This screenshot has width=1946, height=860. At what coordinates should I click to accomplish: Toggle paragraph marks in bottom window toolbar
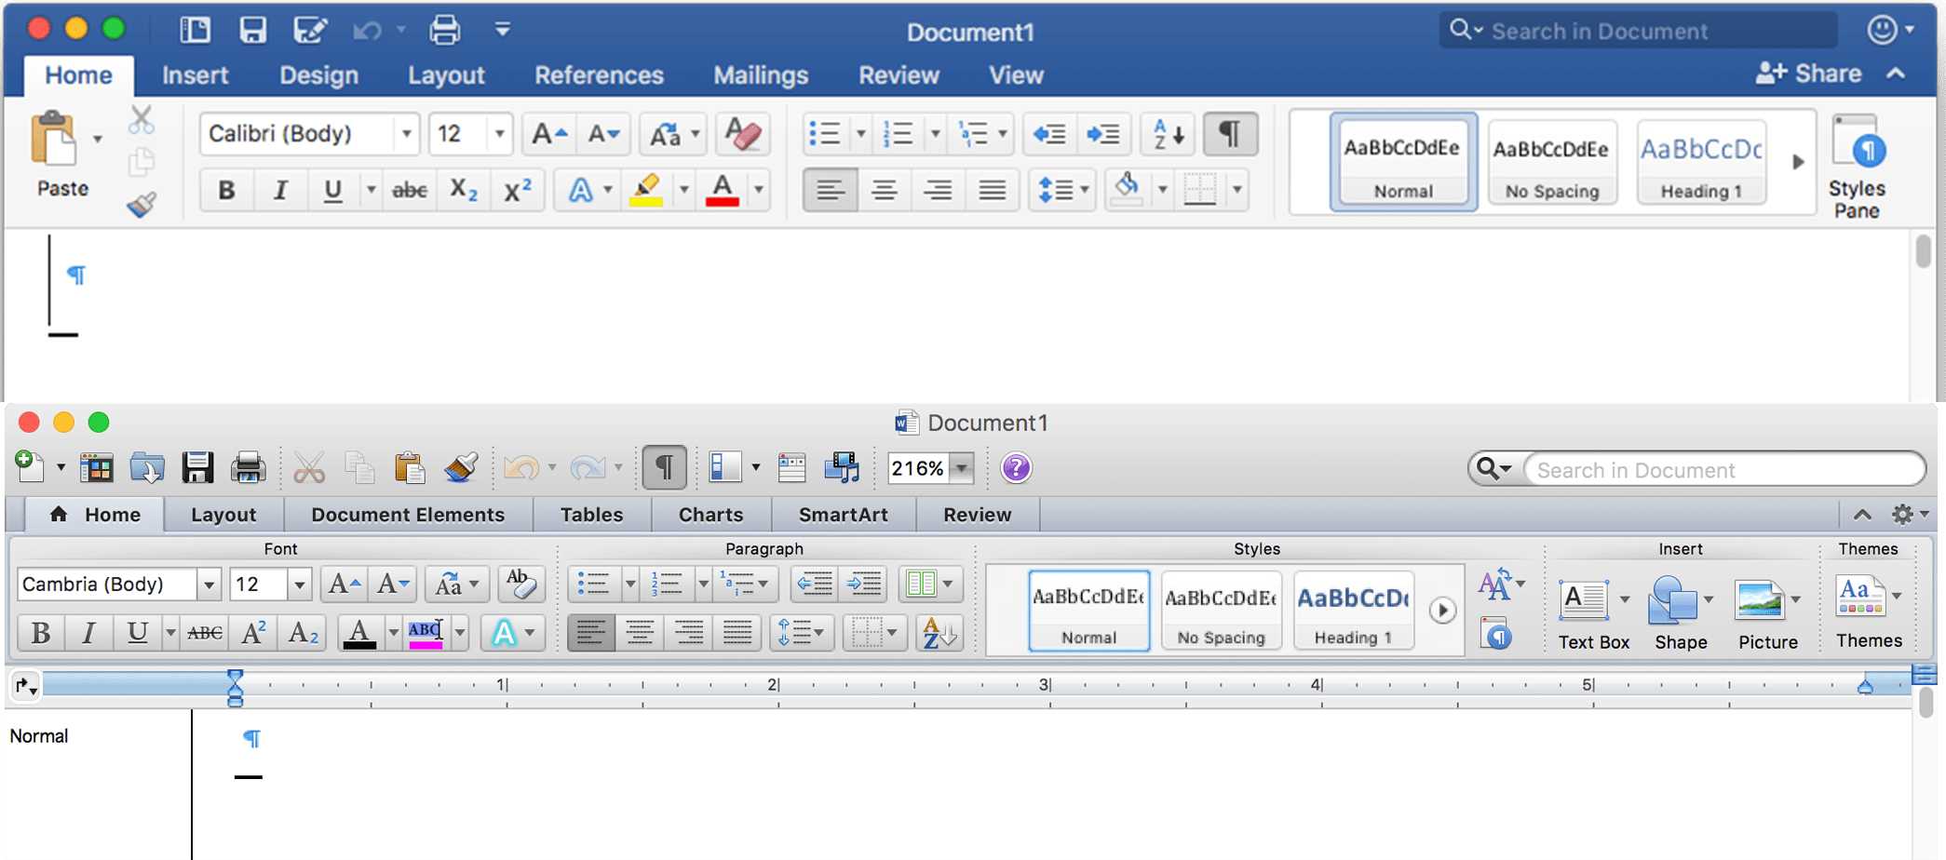click(x=664, y=467)
